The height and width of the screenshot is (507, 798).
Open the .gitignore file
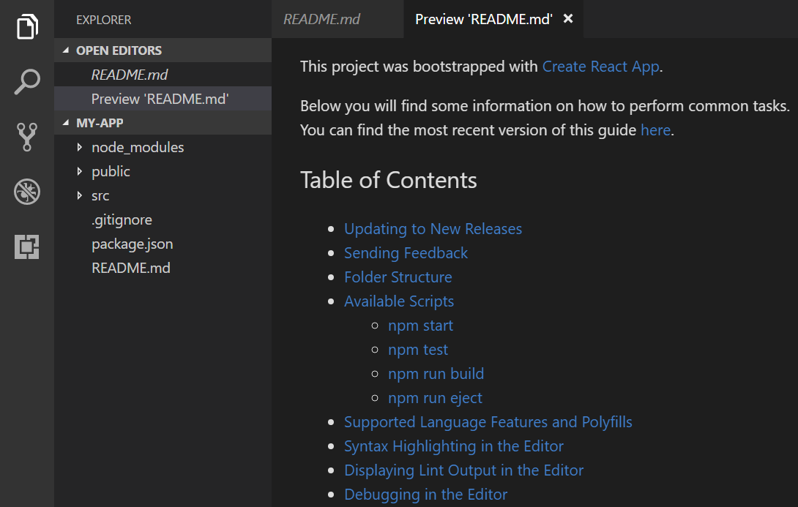point(163,219)
